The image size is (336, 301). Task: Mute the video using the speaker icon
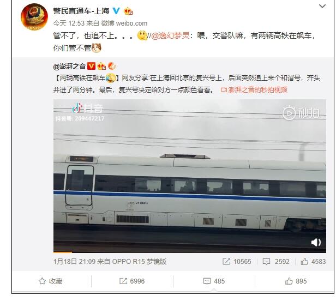pyautogui.click(x=316, y=243)
